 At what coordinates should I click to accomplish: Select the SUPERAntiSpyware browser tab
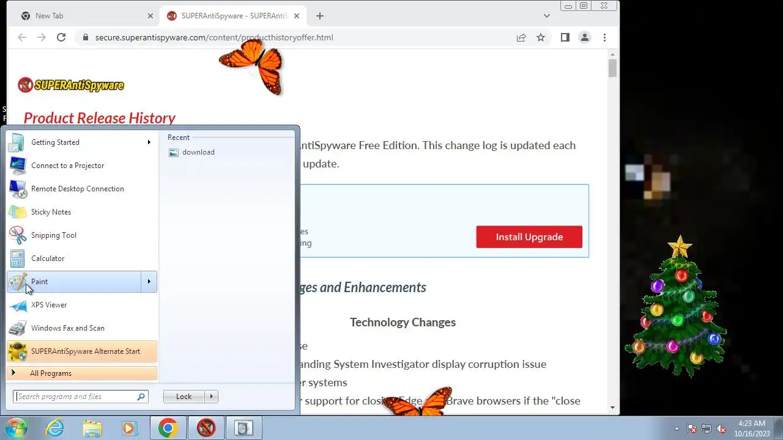click(234, 16)
